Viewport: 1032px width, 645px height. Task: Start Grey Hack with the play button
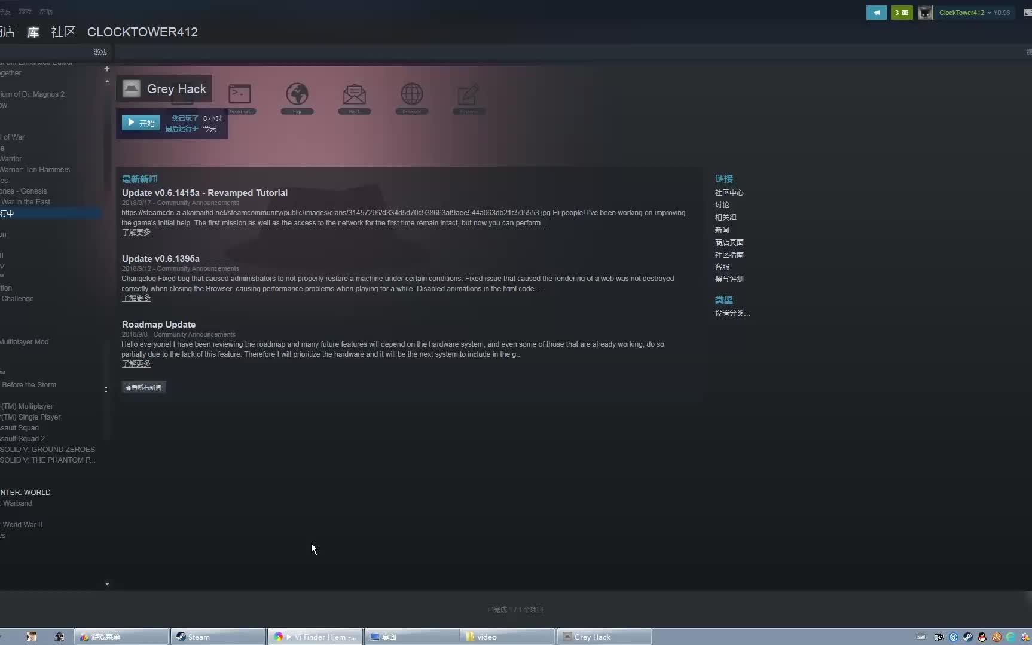tap(141, 123)
